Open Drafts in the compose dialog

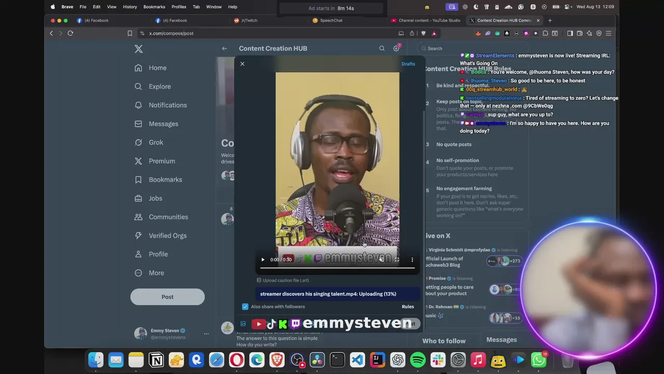click(x=408, y=64)
